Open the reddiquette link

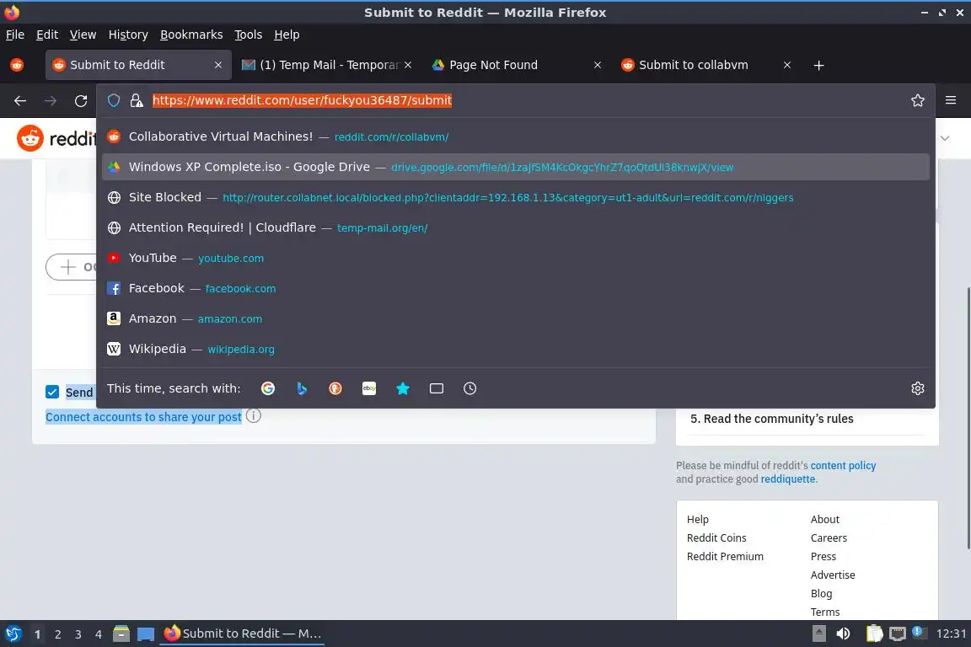[788, 479]
